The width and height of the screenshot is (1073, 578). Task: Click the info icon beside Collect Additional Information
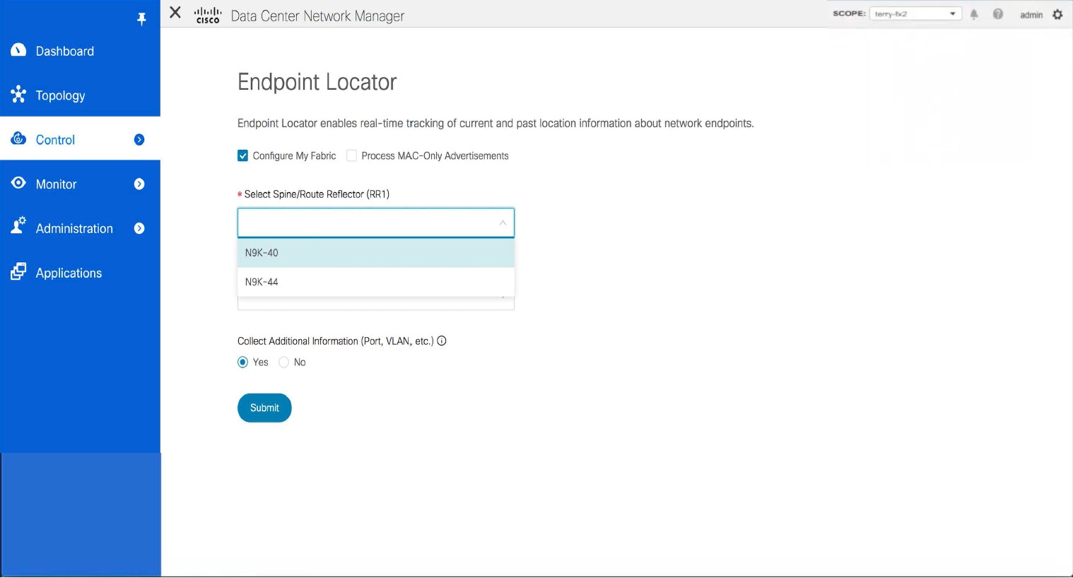(442, 341)
